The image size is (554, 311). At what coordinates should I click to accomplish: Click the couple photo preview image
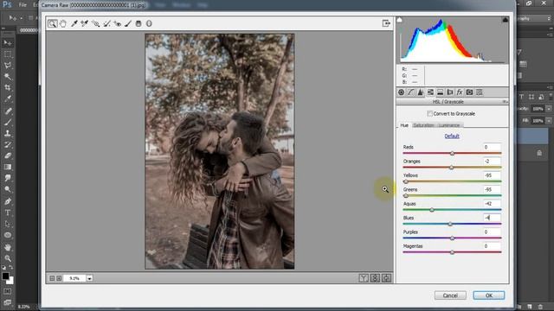point(219,151)
